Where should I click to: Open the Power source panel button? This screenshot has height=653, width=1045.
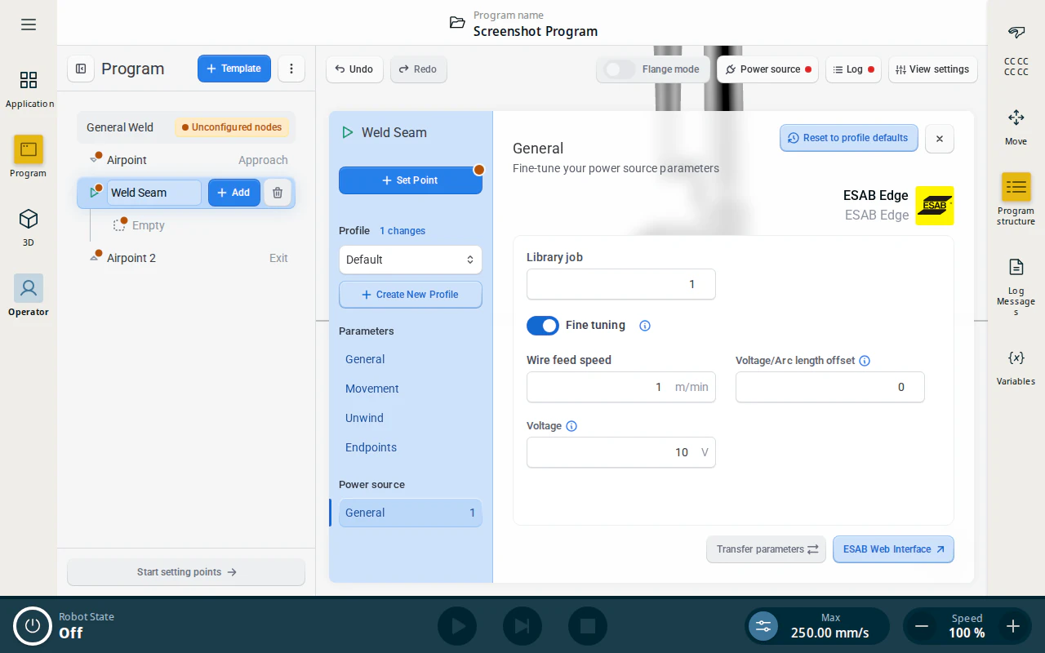point(768,69)
